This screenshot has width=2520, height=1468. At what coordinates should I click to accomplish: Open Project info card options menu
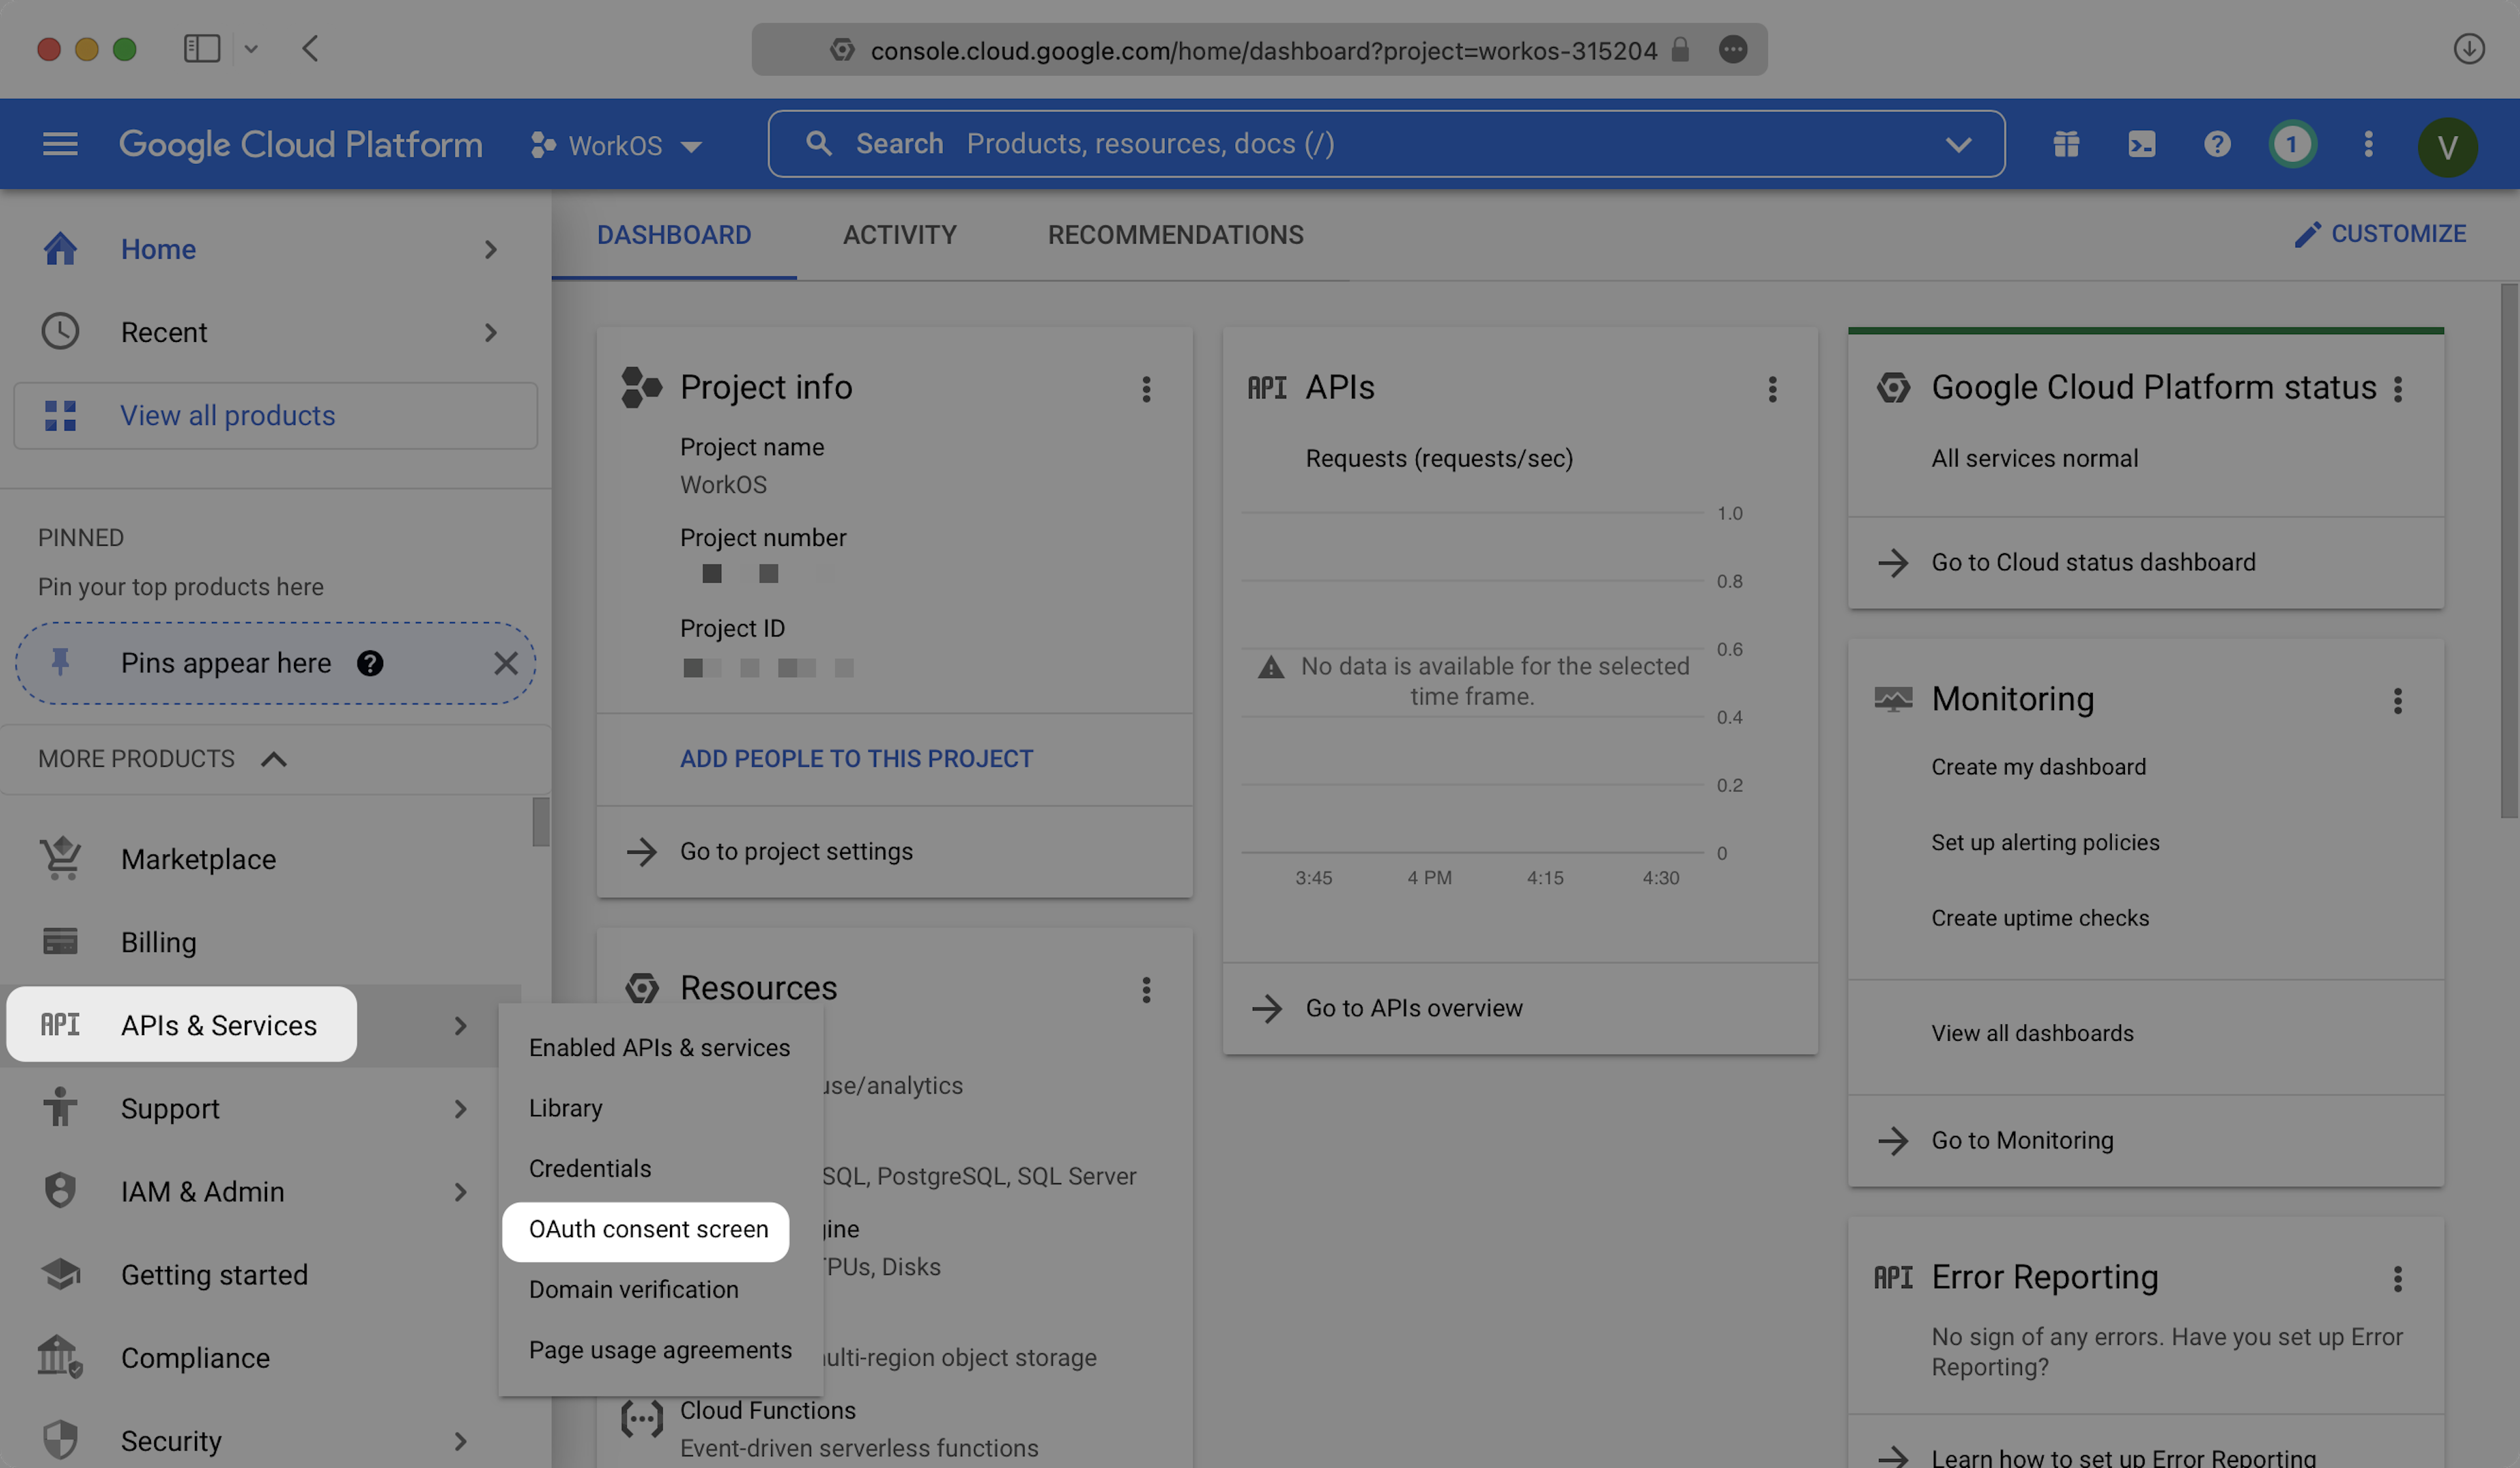1146,389
